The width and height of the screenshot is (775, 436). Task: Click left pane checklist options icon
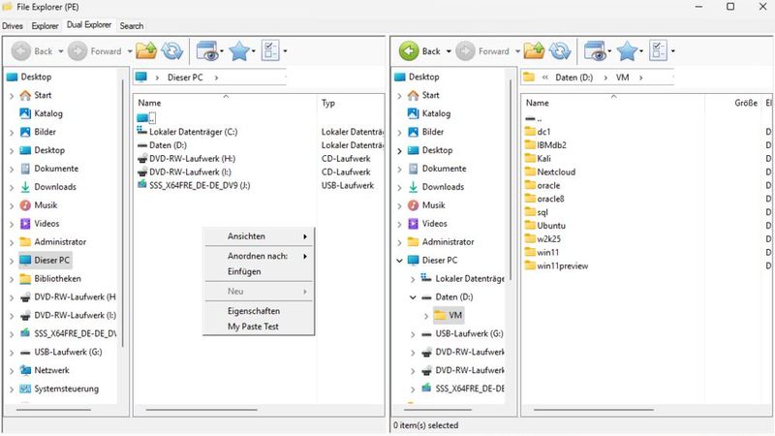coord(270,50)
